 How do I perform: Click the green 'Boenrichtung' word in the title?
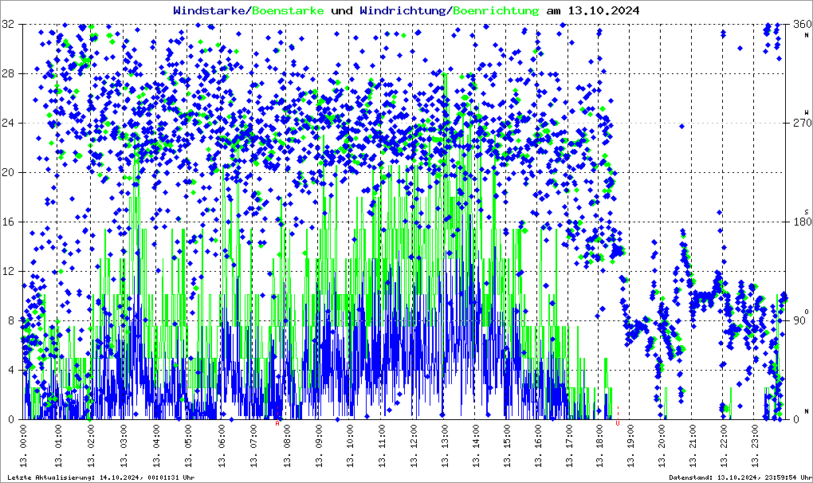(497, 10)
